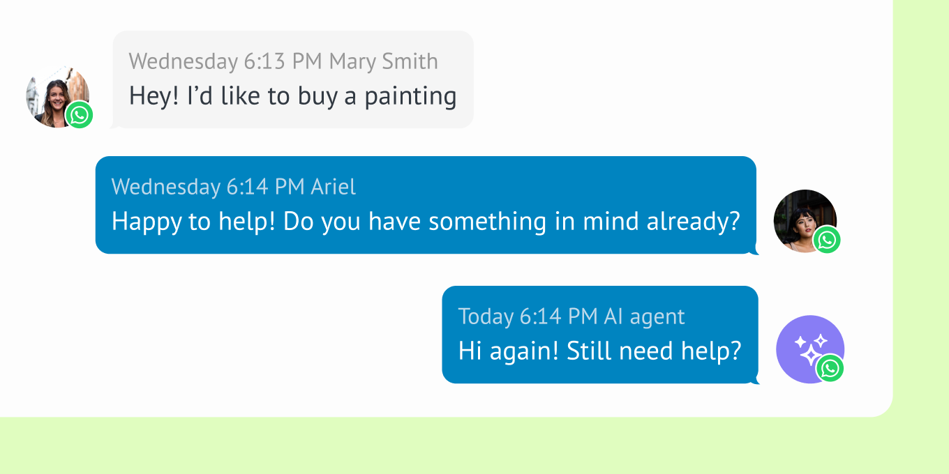Click the WhatsApp badge on Ariel's avatar
Image resolution: width=949 pixels, height=474 pixels.
[x=827, y=240]
